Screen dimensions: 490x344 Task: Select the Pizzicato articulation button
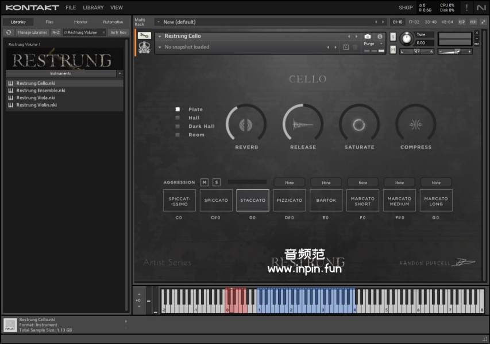[x=290, y=200]
